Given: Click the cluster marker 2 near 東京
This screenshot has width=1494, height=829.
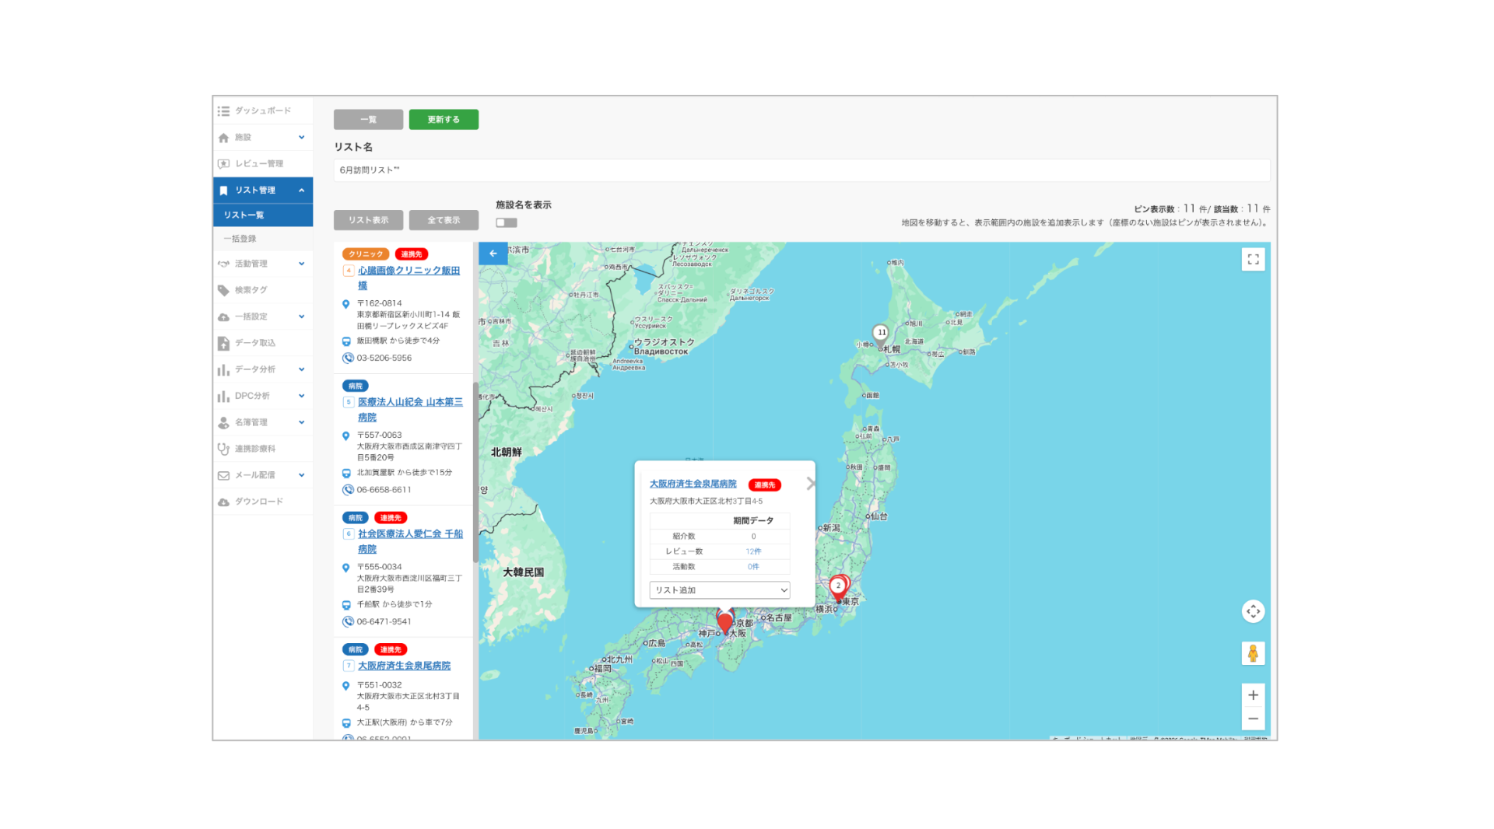Looking at the screenshot, I should [x=838, y=588].
